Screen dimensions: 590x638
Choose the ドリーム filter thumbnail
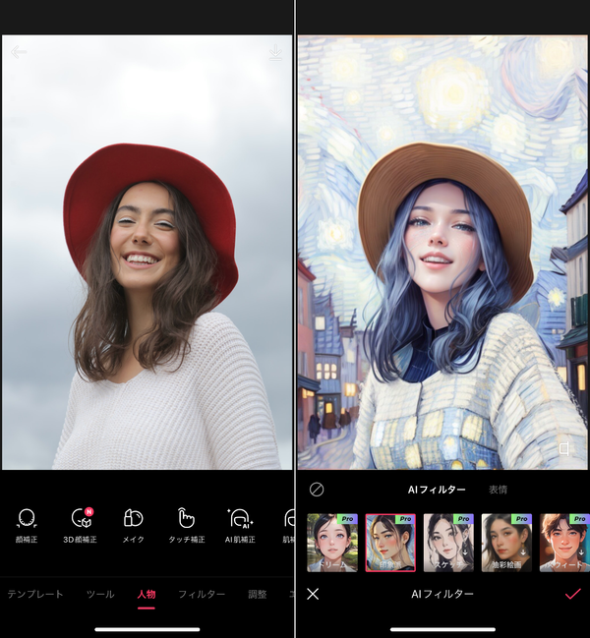coord(332,543)
